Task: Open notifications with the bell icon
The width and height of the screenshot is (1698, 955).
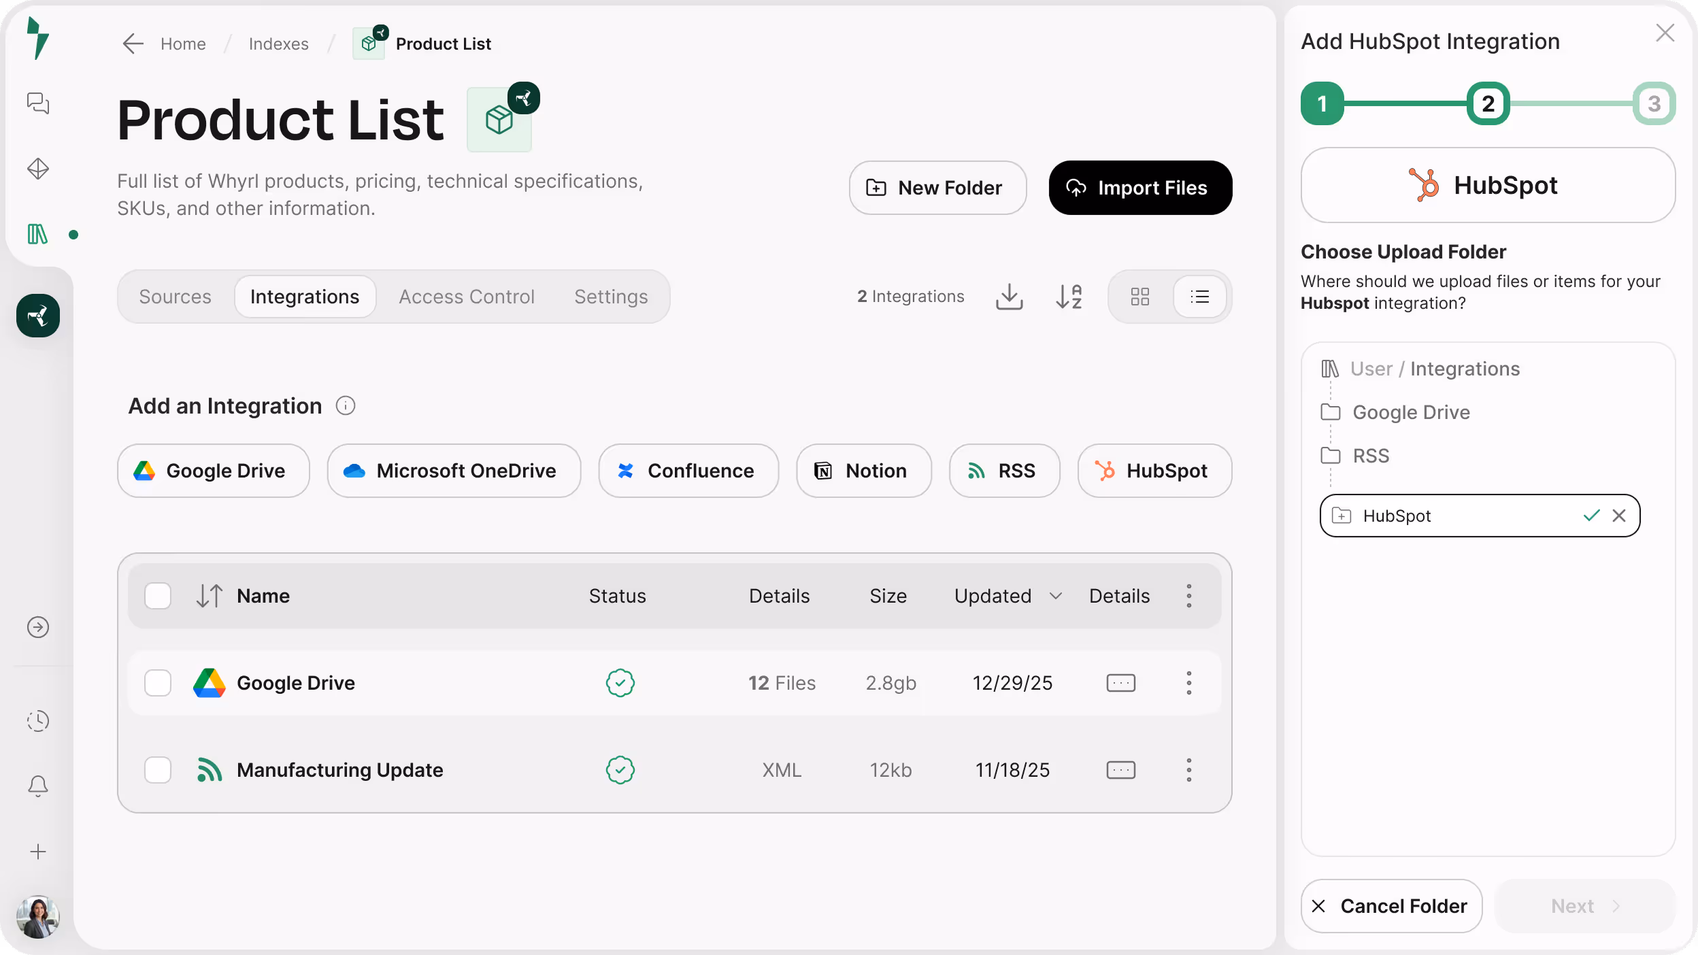Action: 38,786
